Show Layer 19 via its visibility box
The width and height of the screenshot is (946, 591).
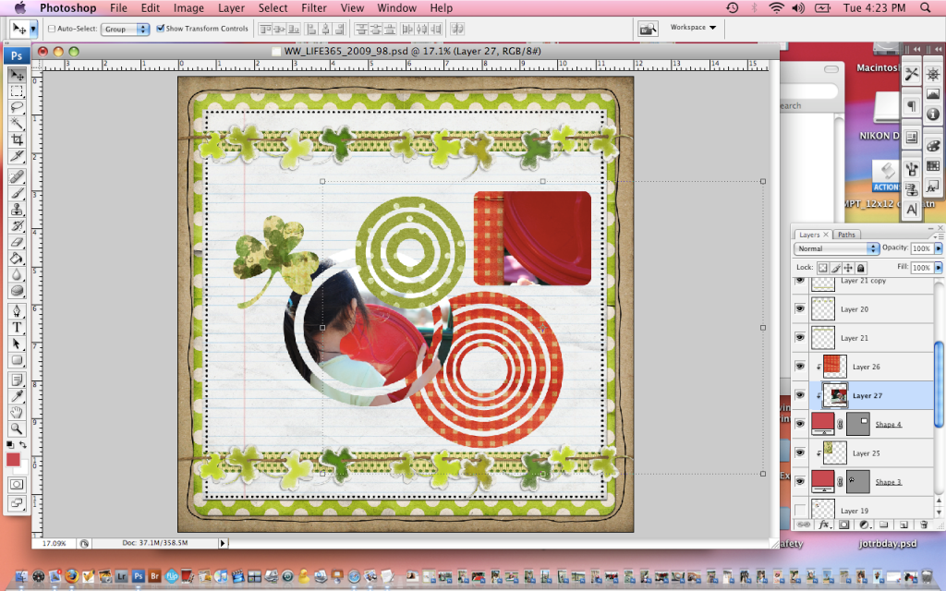(800, 510)
